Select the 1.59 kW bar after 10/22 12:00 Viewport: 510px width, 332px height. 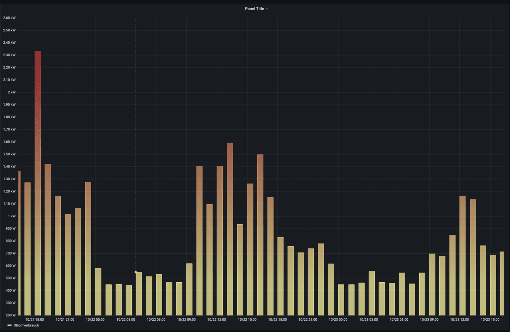230,229
